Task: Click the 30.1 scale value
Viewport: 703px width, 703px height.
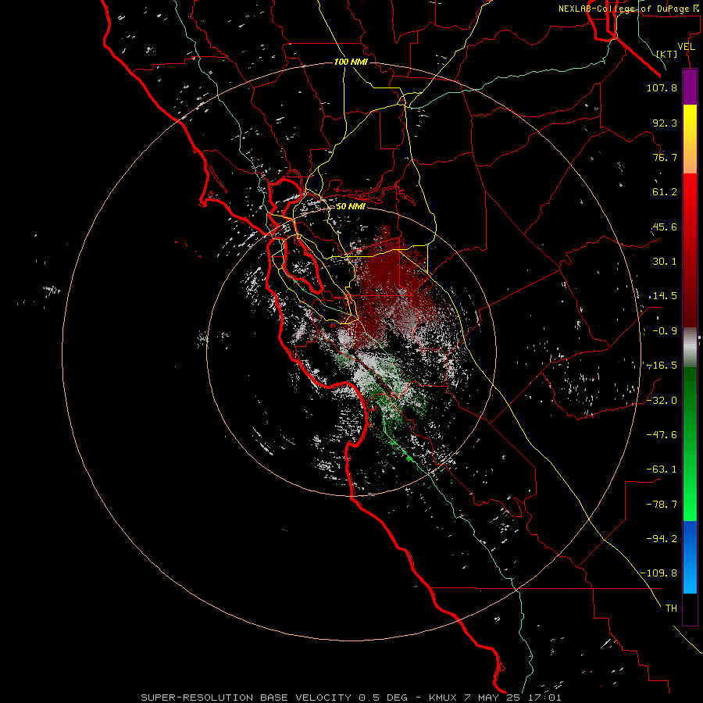Action: 665,262
